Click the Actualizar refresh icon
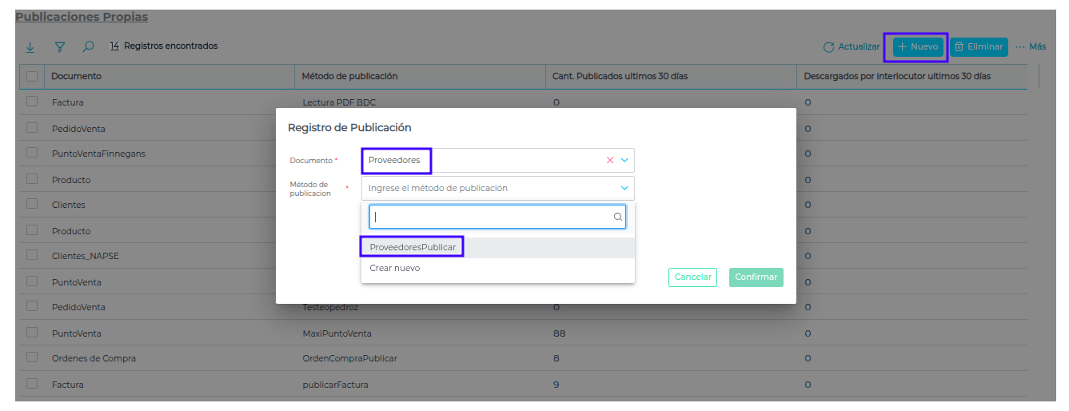This screenshot has width=1069, height=411. click(x=828, y=47)
